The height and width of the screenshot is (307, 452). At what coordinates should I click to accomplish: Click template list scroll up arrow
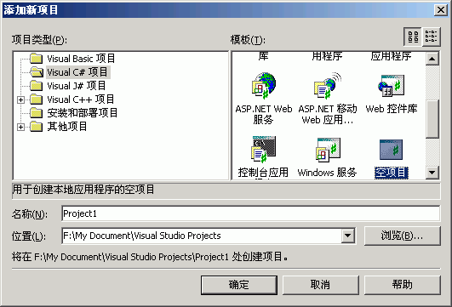point(432,59)
